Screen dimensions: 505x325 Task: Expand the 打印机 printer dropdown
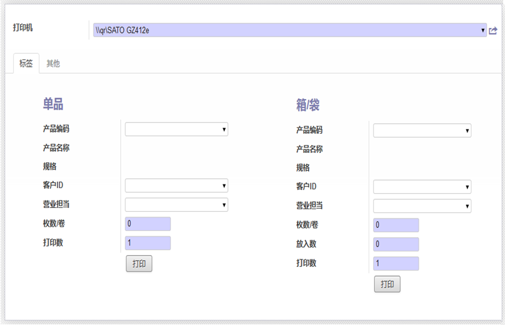(x=290, y=30)
